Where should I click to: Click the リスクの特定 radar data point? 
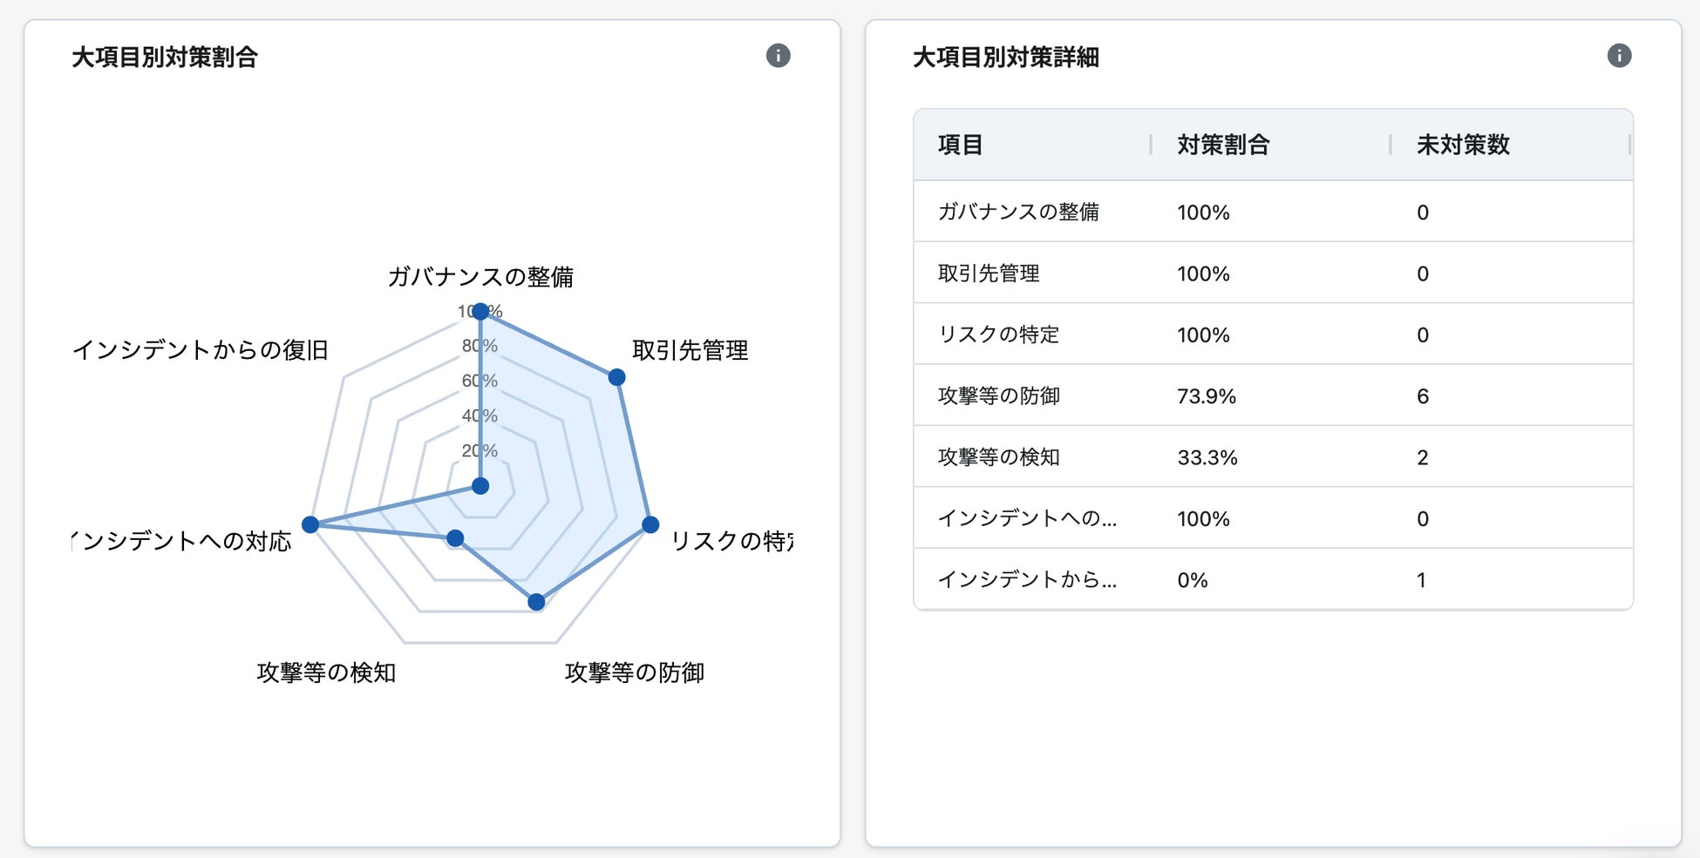(650, 524)
